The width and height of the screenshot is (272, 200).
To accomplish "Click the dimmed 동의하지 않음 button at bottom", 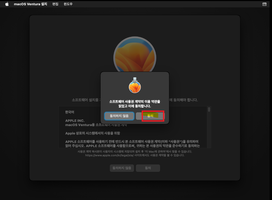I will (122, 168).
